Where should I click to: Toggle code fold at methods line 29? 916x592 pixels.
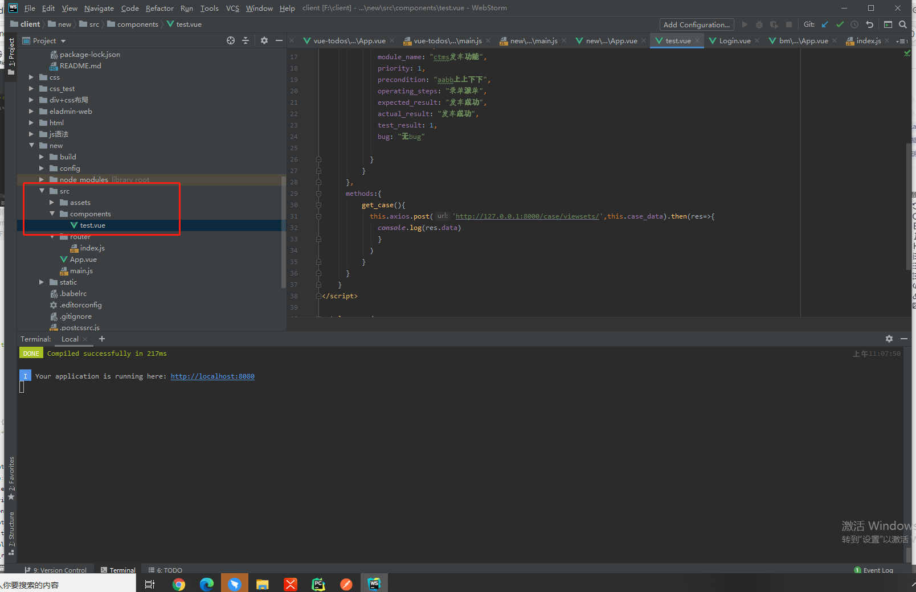(318, 194)
